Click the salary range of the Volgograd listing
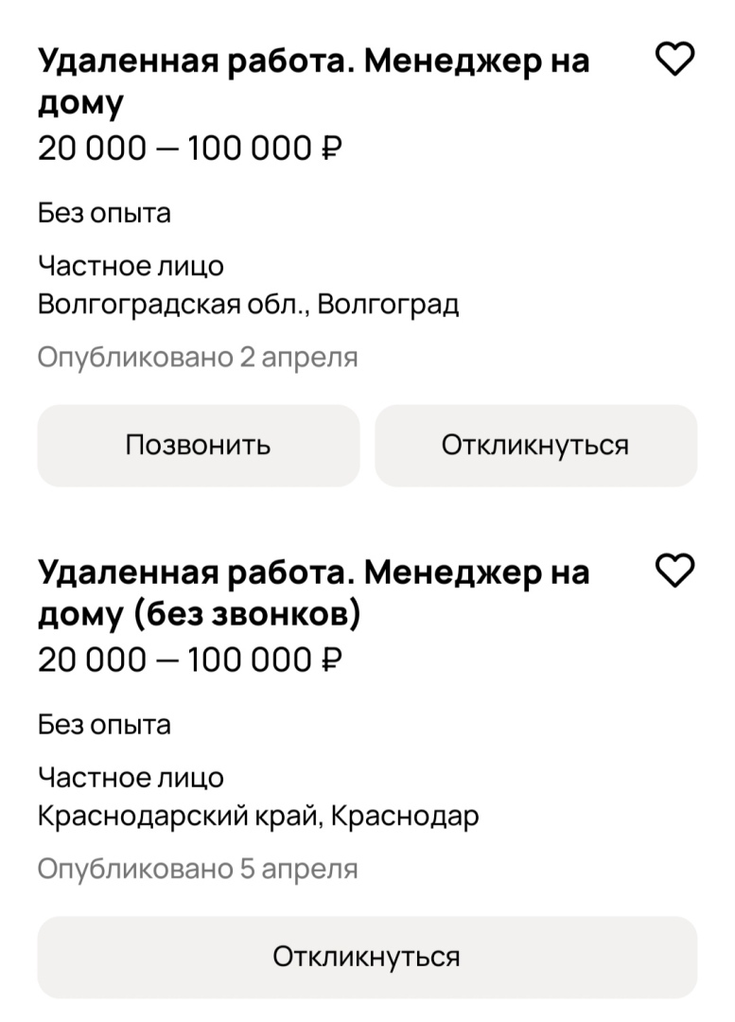Viewport: 735px width, 1022px height. coord(189,149)
